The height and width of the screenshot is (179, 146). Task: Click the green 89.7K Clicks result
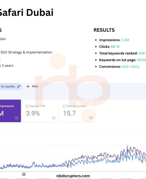click(x=115, y=47)
